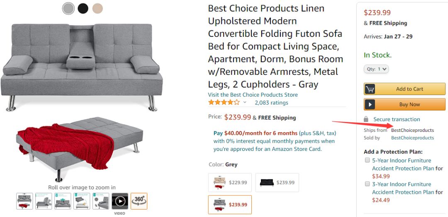Viewport: 448px width, 217px height.
Task: Expand the star ratings breakdown arrow
Action: (245, 103)
